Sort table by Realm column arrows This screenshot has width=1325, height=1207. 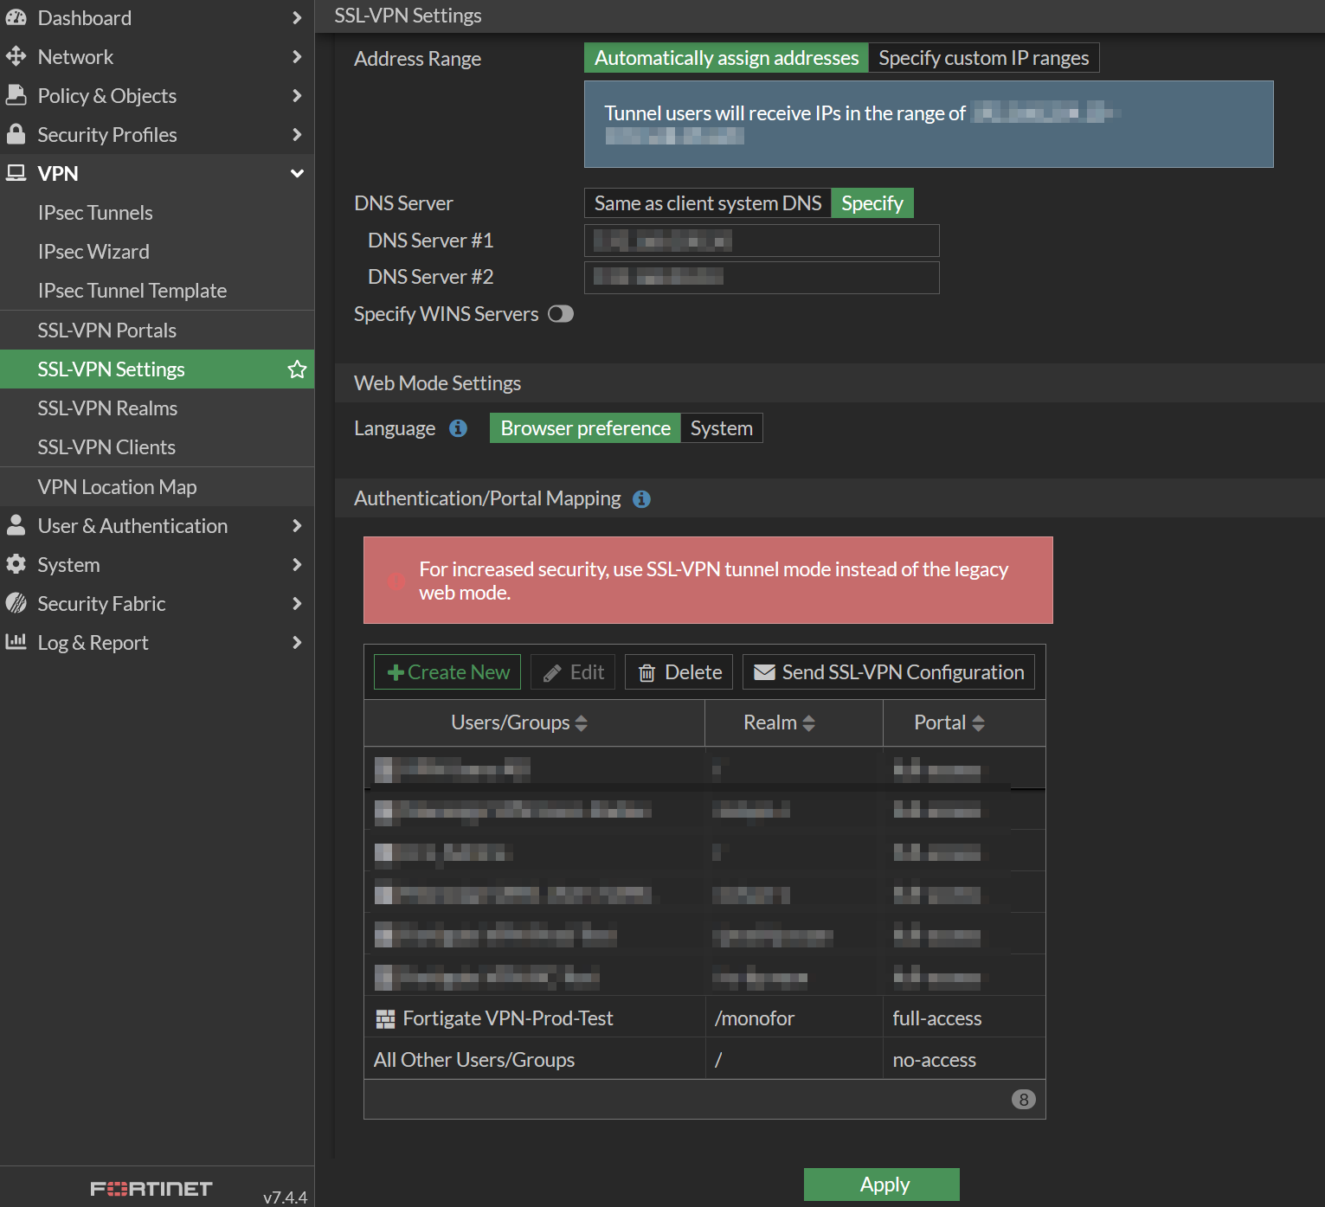tap(809, 723)
